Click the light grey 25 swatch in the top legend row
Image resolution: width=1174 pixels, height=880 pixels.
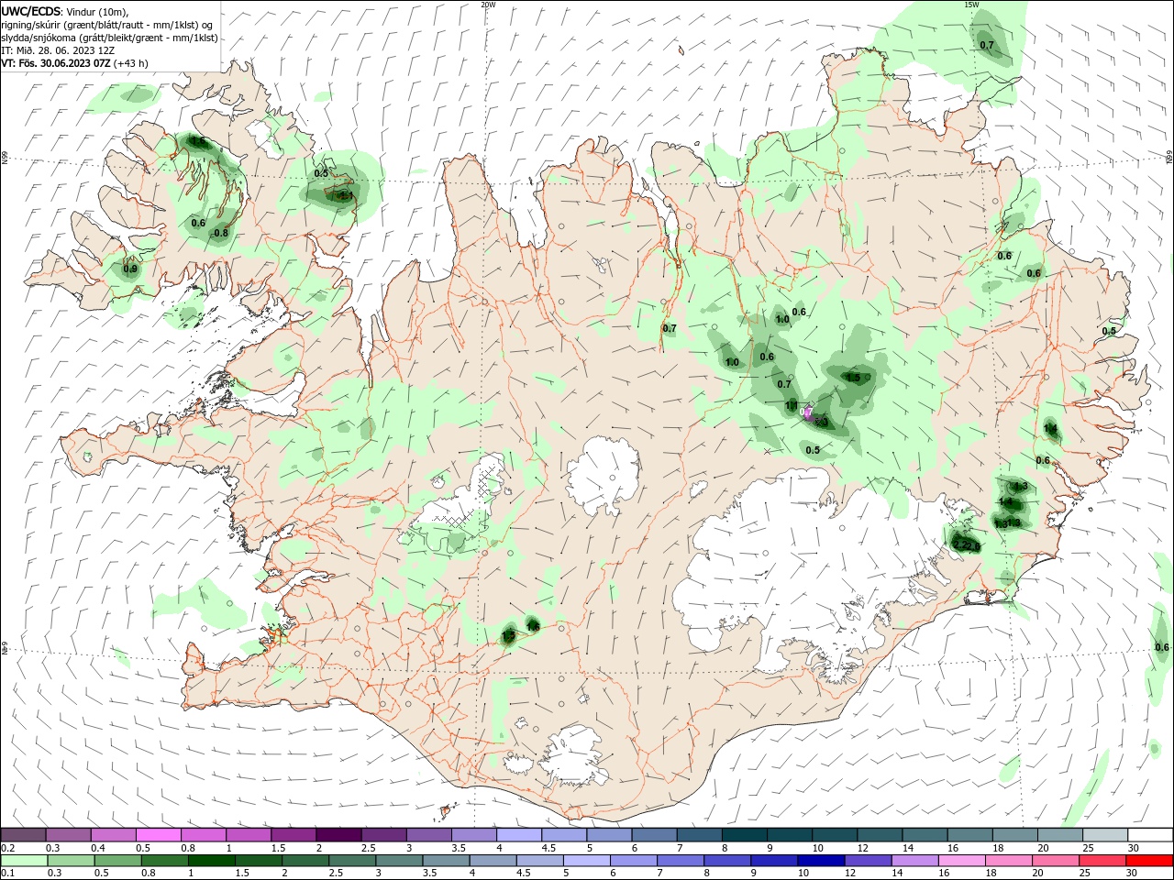(x=1105, y=835)
